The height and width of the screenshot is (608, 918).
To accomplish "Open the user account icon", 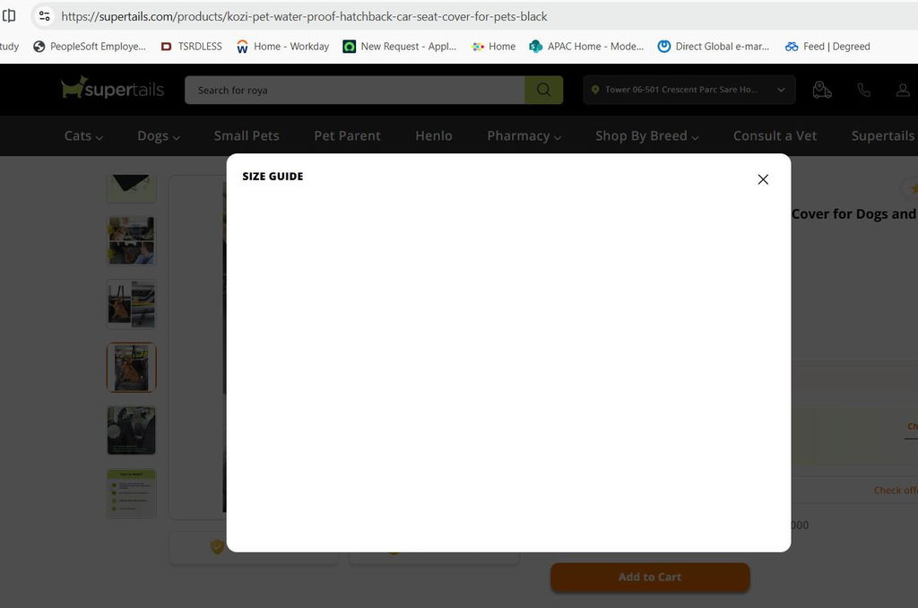I will 903,91.
